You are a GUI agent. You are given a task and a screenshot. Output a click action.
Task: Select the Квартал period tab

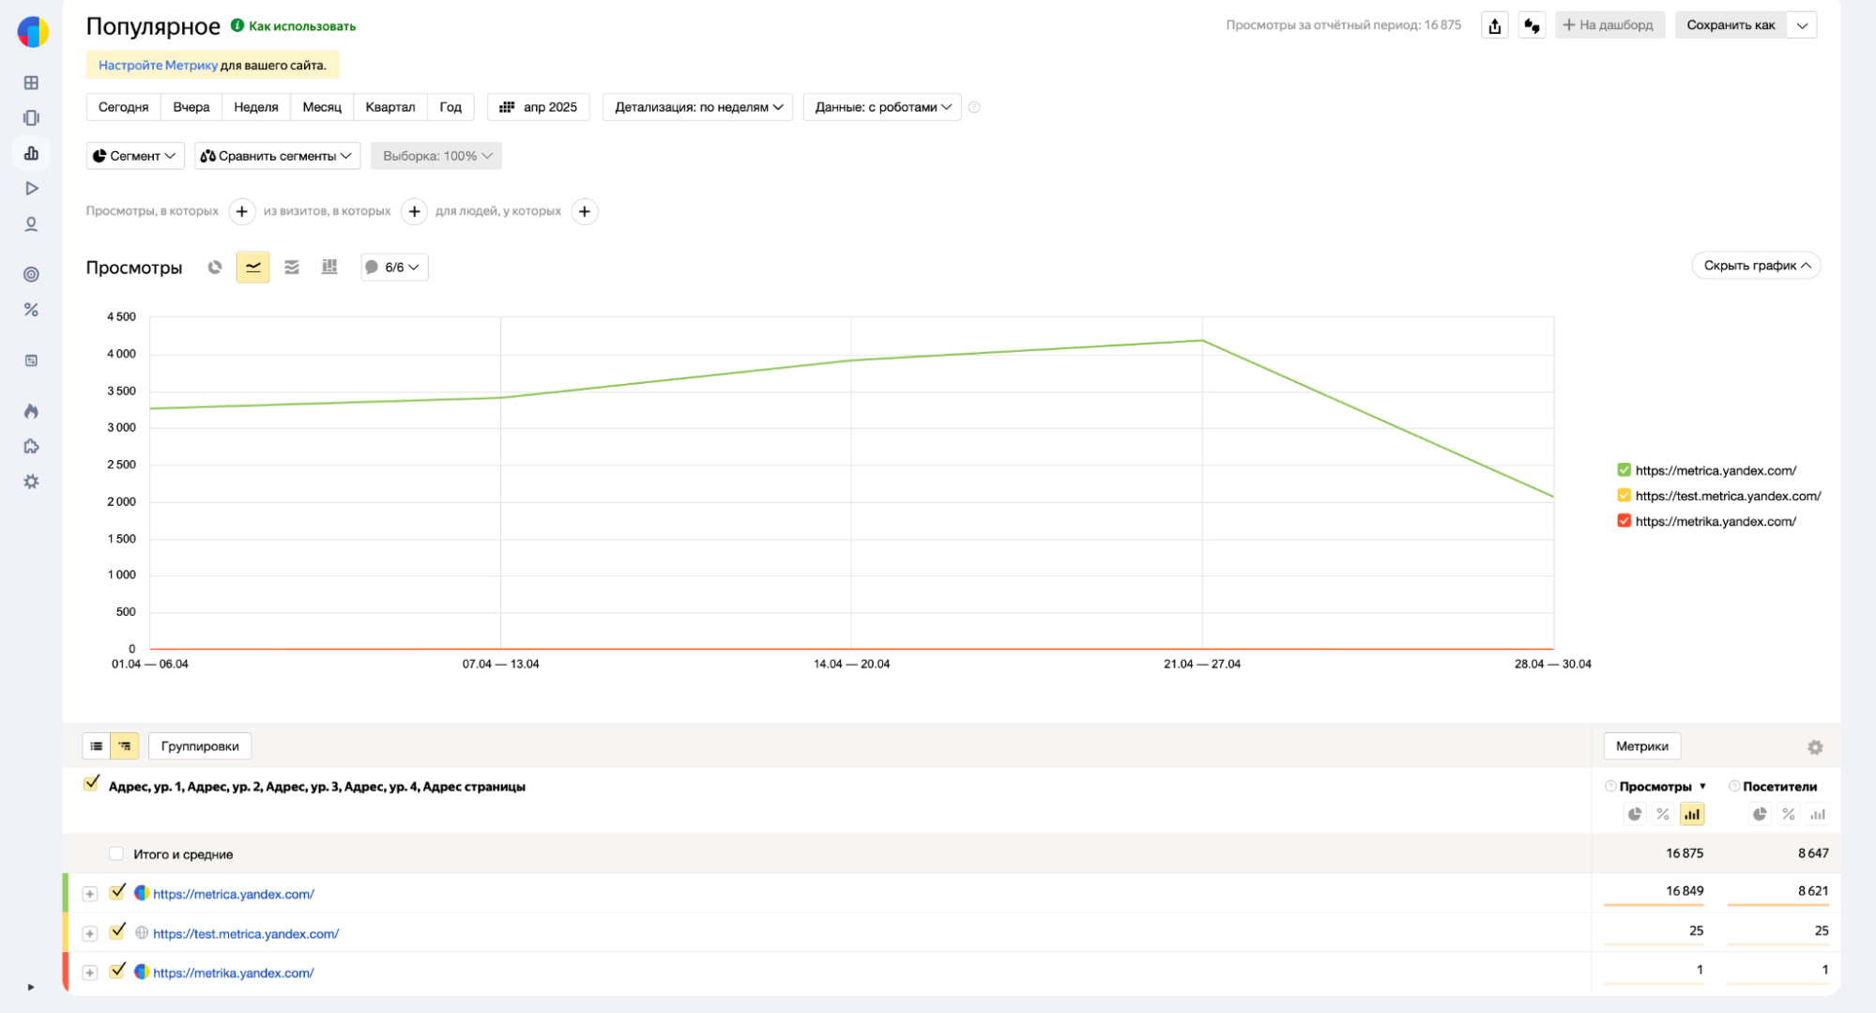(390, 107)
